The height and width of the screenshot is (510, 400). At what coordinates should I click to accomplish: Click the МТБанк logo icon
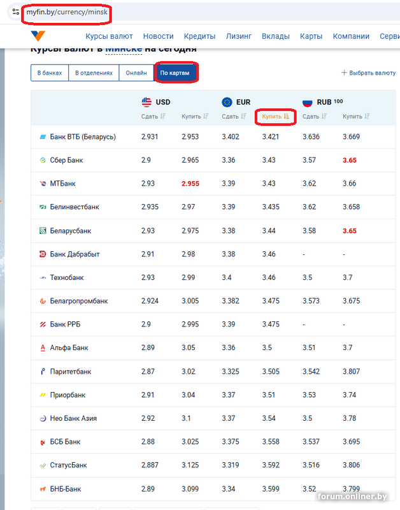pyautogui.click(x=43, y=184)
